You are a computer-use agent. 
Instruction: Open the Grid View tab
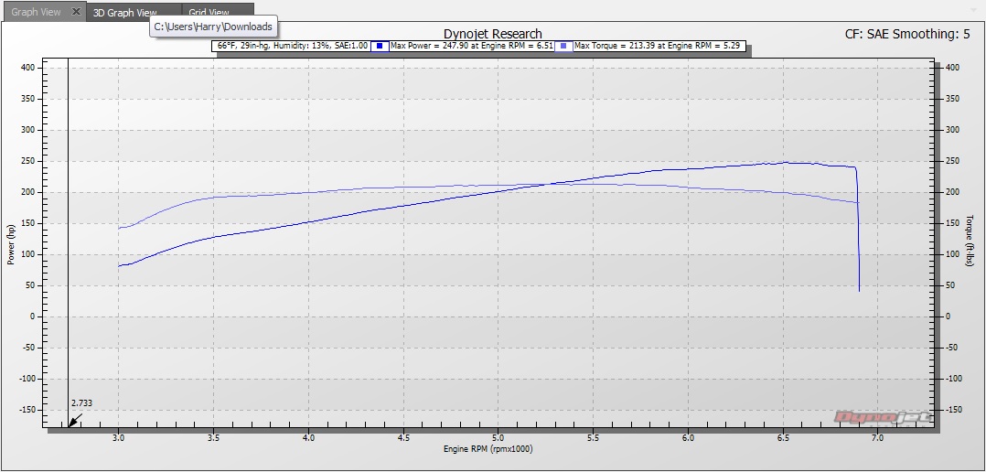(209, 13)
